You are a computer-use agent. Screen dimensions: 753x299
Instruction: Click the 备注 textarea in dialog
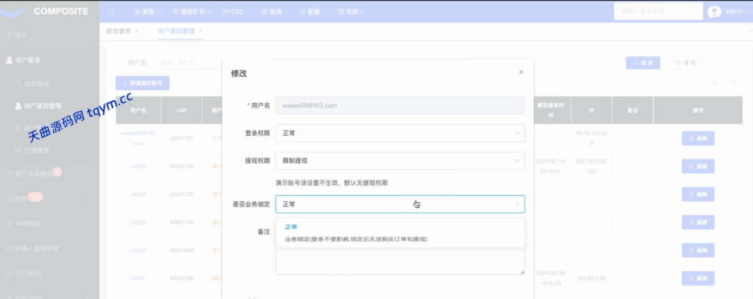tap(400, 262)
